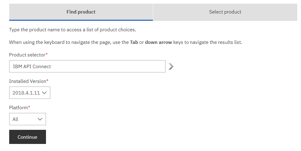The height and width of the screenshot is (151, 301).
Task: Switch to the Find product tab
Action: [x=81, y=12]
